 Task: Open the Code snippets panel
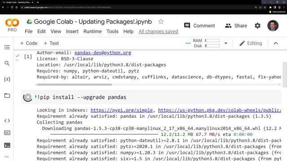pyautogui.click(x=7, y=121)
